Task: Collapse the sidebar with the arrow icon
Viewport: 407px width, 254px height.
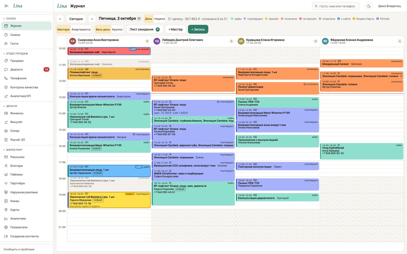Action: coord(7,6)
